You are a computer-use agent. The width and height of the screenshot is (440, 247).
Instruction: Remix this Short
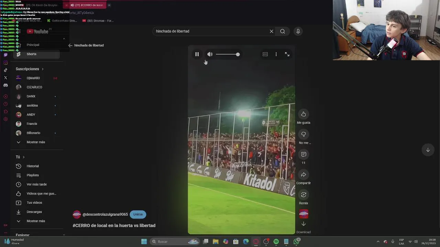coord(304,195)
